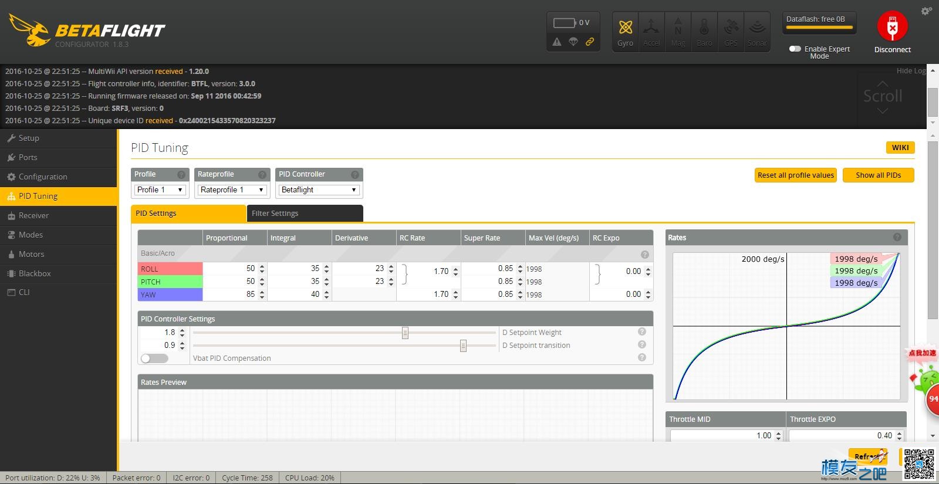Open help for PID Controller selector
Screen dimensions: 939x484
click(355, 174)
